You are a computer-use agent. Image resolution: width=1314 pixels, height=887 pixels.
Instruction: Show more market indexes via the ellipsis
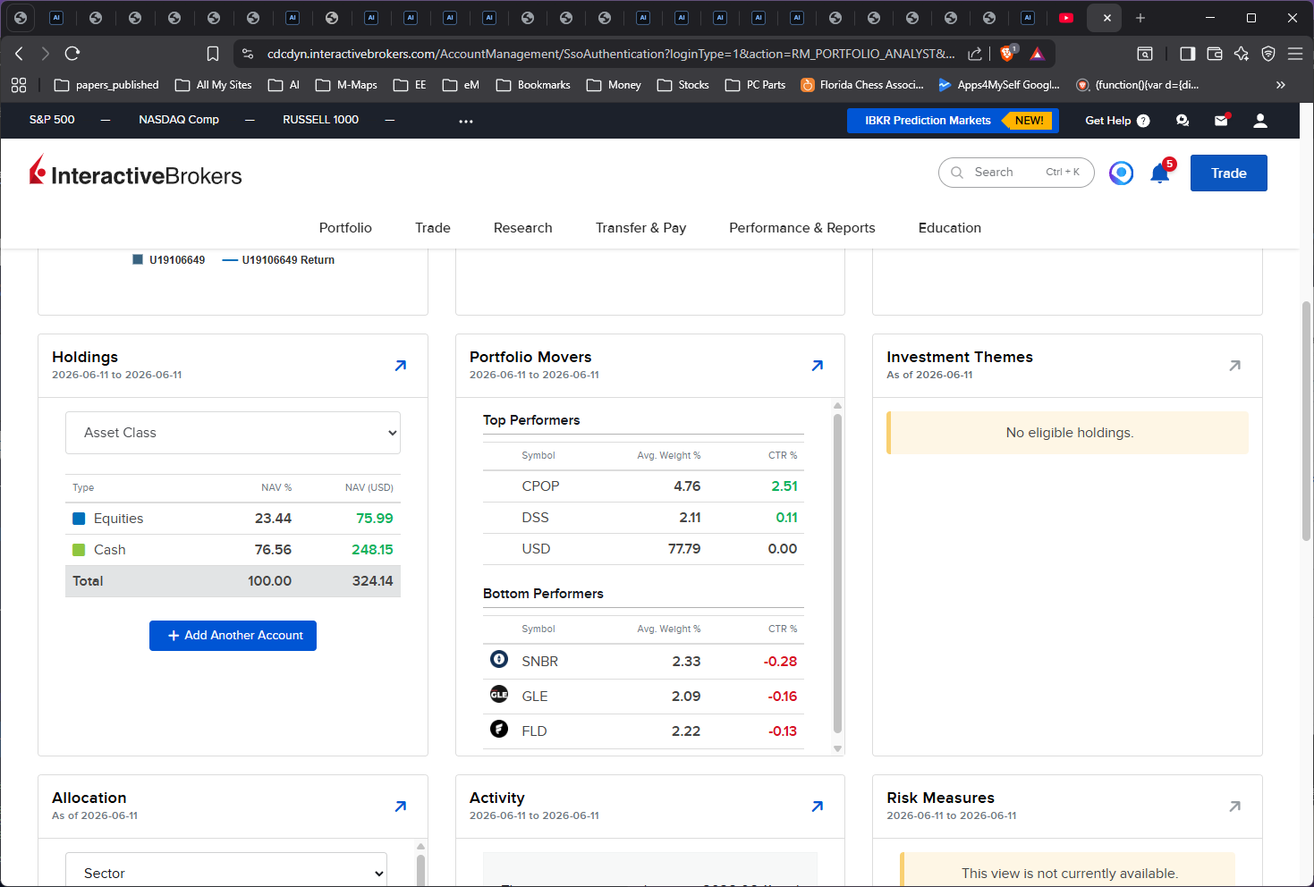(x=466, y=121)
